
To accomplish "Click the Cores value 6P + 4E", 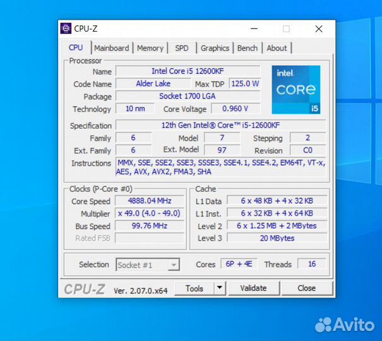I will (x=239, y=264).
